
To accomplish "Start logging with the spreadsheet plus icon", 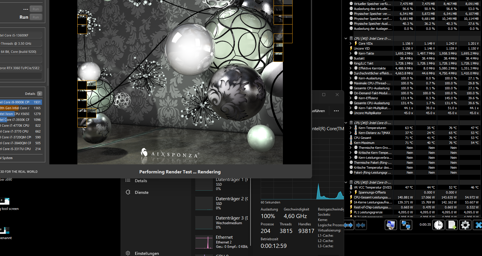I will click(x=452, y=225).
